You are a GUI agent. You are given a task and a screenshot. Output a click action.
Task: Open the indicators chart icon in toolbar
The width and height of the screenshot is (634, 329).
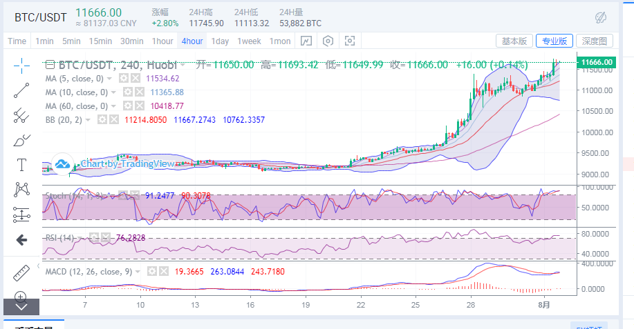[x=306, y=41]
